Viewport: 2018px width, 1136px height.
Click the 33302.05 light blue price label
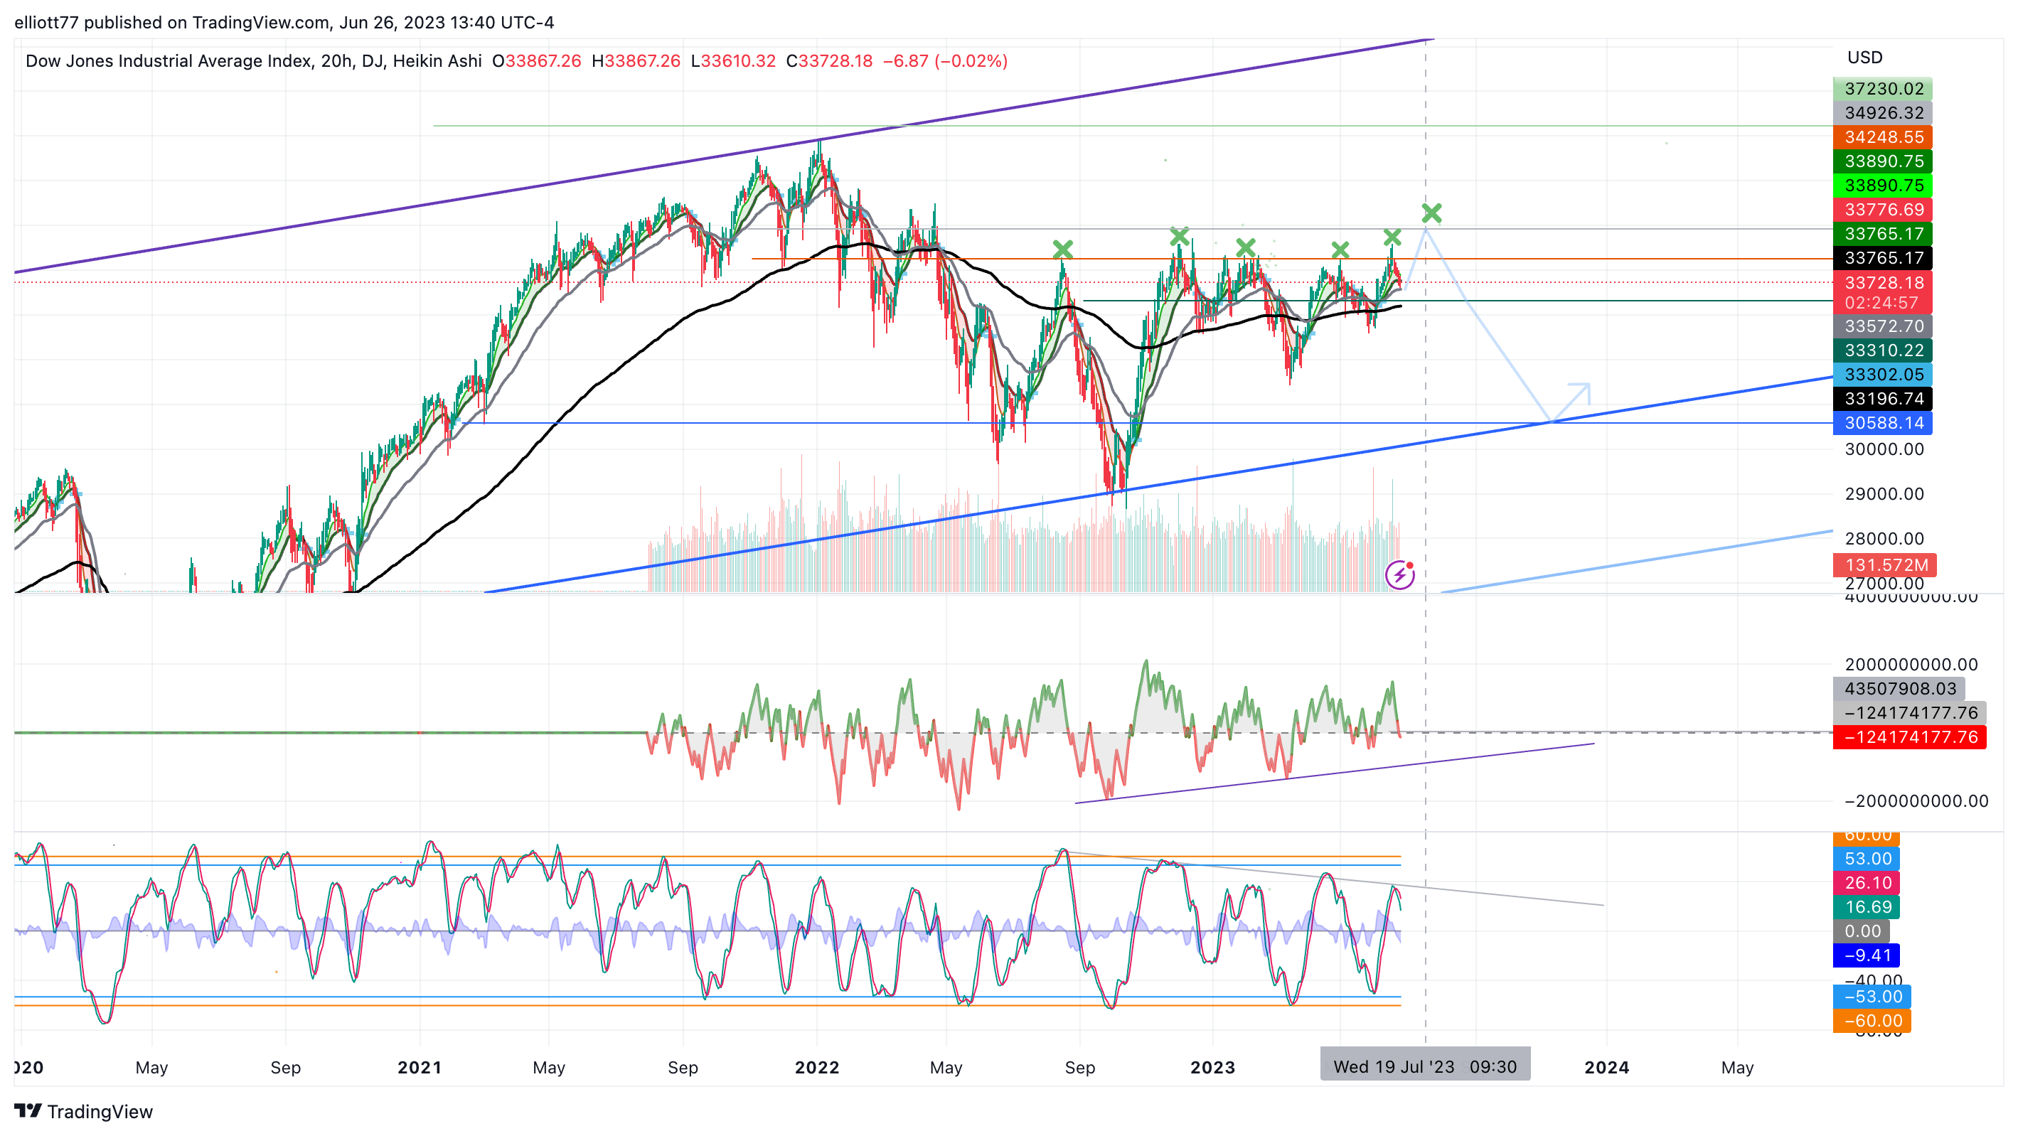click(1882, 375)
